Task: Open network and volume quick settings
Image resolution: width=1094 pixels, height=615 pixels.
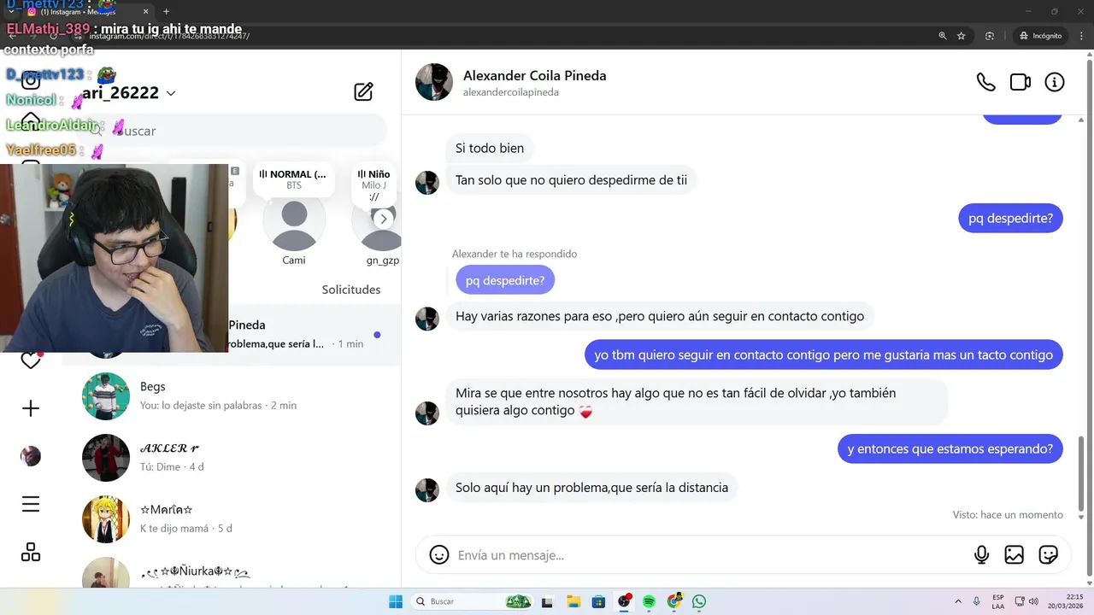Action: 1028,601
